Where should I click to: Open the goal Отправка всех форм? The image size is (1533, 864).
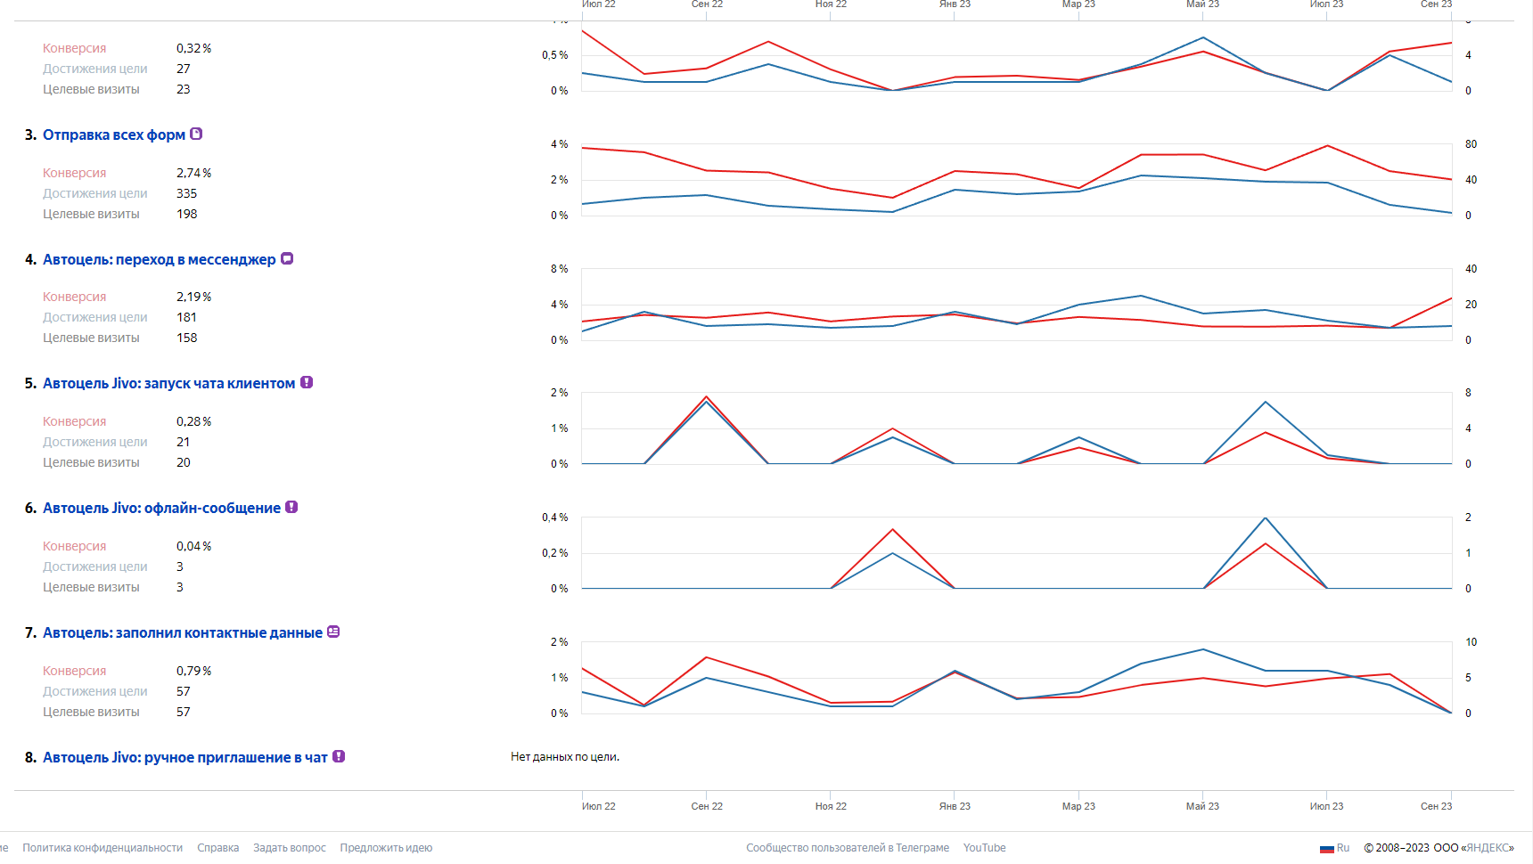click(x=114, y=134)
